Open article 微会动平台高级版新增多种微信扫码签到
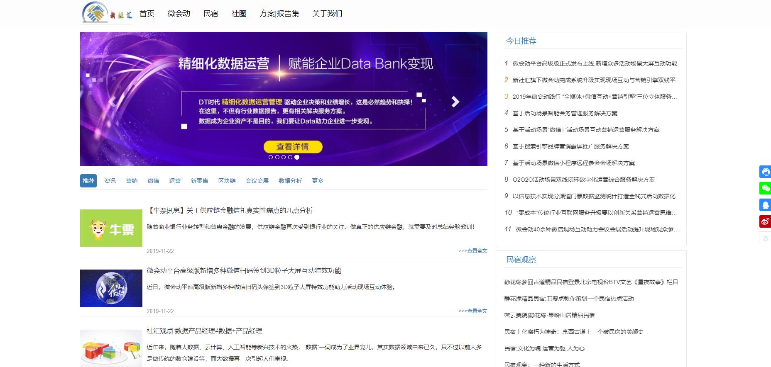 (244, 270)
